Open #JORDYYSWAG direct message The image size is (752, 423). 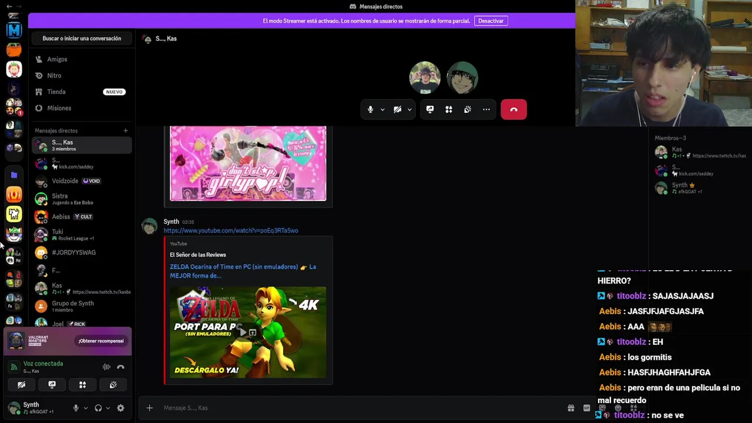coord(82,253)
